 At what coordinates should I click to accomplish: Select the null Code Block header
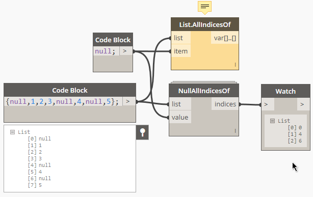point(113,40)
